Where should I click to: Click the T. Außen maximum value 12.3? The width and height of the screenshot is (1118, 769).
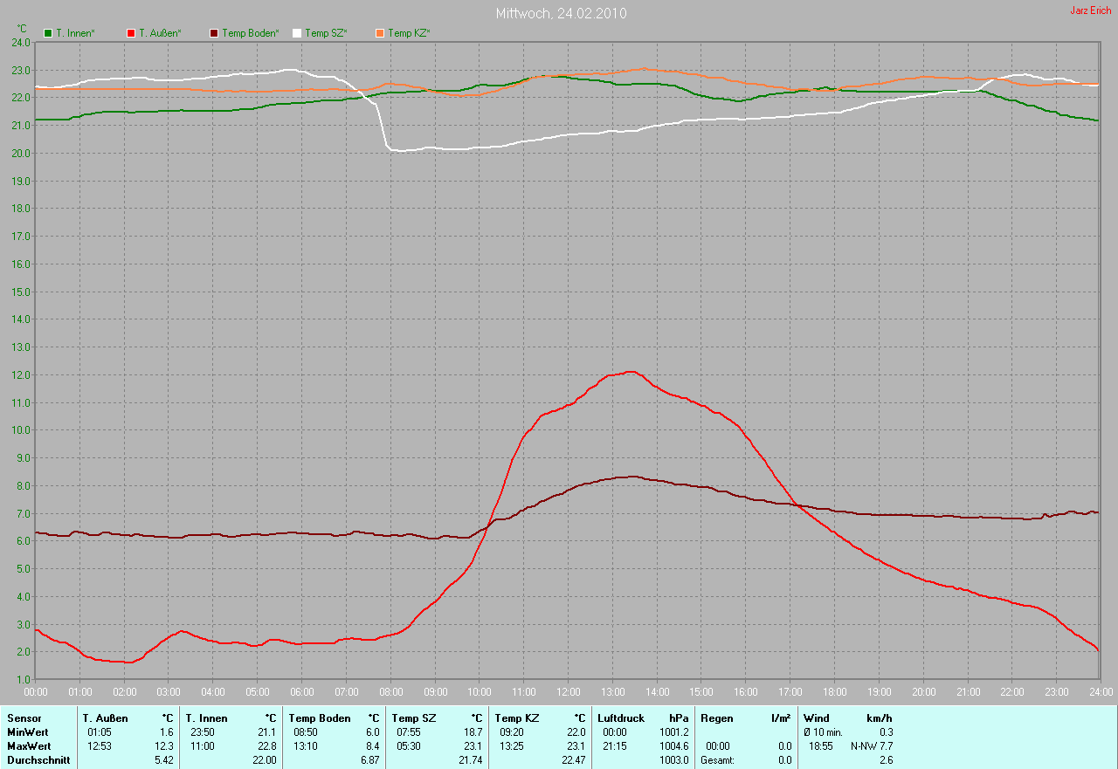click(165, 746)
